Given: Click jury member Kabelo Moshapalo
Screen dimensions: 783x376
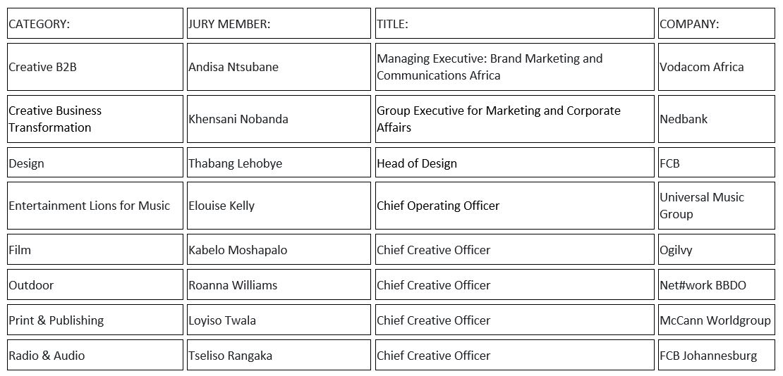Looking at the screenshot, I should tap(279, 249).
